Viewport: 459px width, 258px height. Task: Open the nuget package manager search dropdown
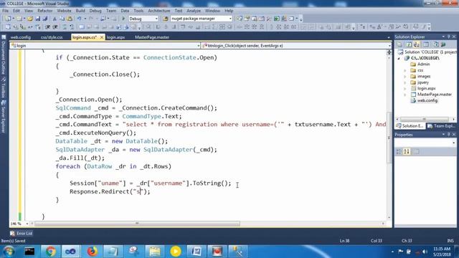pos(230,19)
